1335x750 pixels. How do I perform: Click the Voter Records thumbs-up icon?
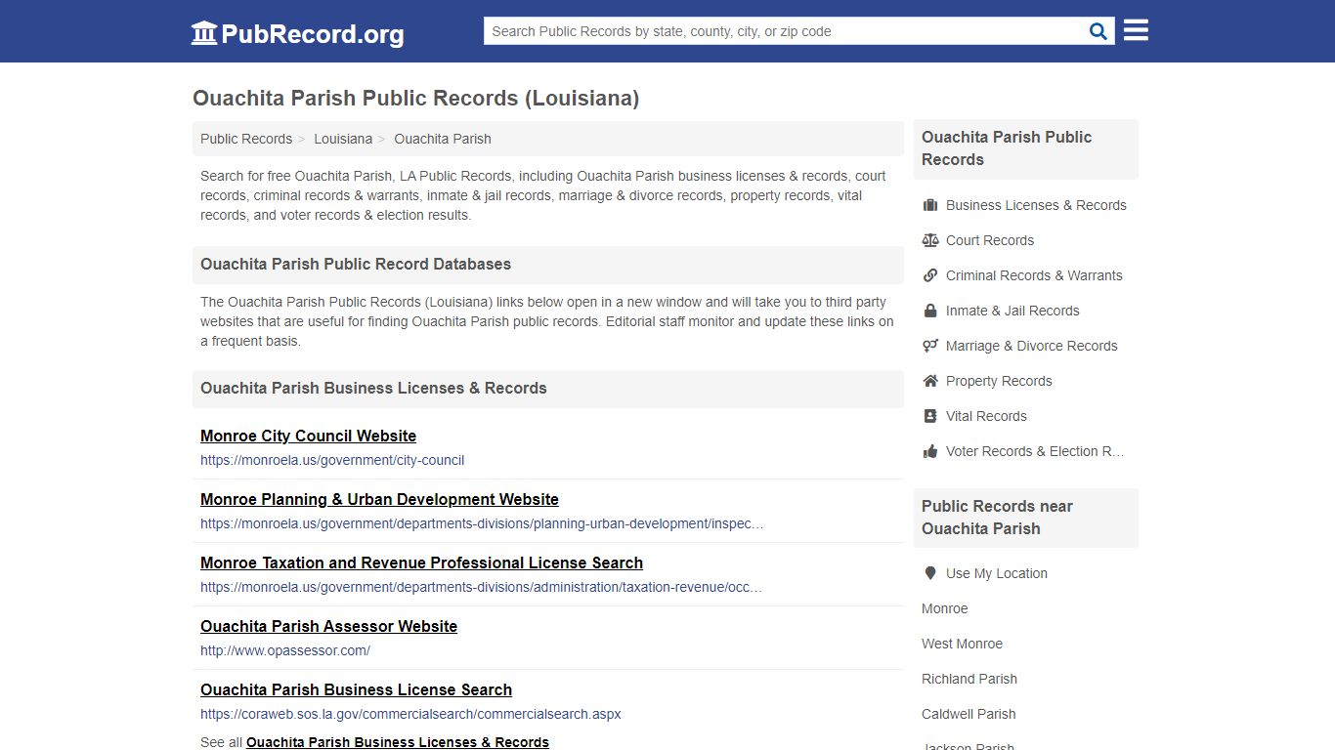[x=930, y=451]
